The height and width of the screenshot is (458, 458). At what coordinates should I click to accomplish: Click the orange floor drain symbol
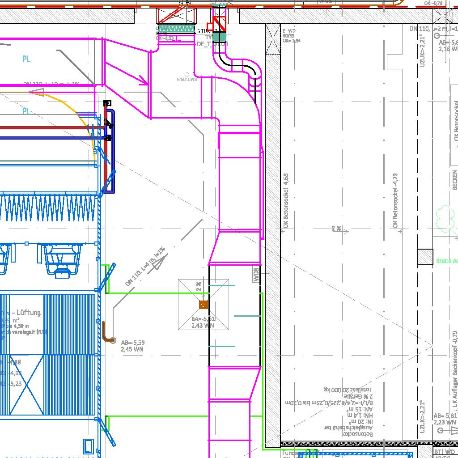tap(204, 305)
